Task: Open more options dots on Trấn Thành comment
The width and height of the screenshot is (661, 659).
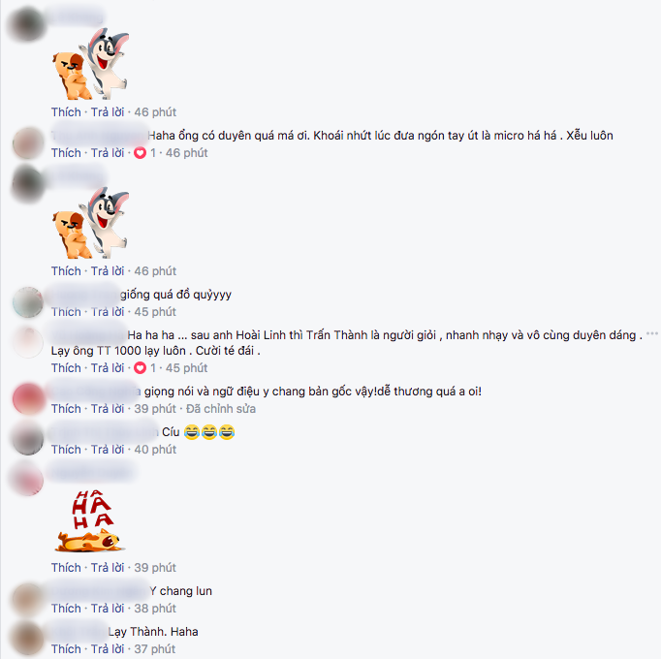Action: click(652, 334)
